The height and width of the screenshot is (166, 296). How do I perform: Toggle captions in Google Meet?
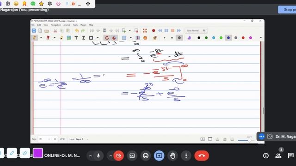pyautogui.click(x=132, y=156)
